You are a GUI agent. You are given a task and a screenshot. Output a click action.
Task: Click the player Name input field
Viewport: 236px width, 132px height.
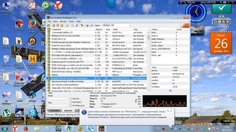116,25
